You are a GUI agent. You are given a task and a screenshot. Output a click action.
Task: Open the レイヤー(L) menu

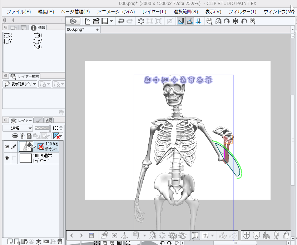tap(154, 12)
